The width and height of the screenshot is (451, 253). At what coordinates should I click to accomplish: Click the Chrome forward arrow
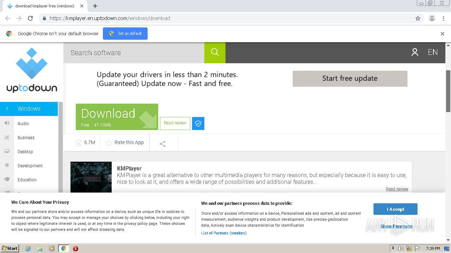pyautogui.click(x=19, y=18)
